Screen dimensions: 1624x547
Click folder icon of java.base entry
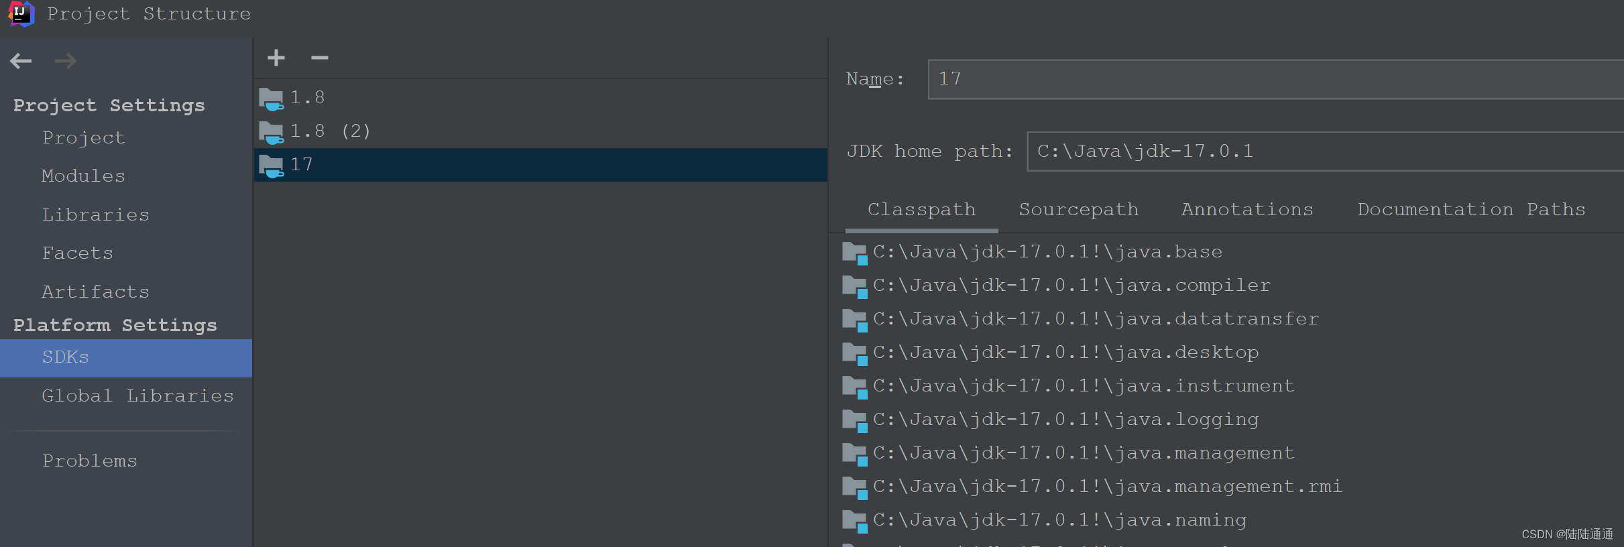(x=855, y=253)
